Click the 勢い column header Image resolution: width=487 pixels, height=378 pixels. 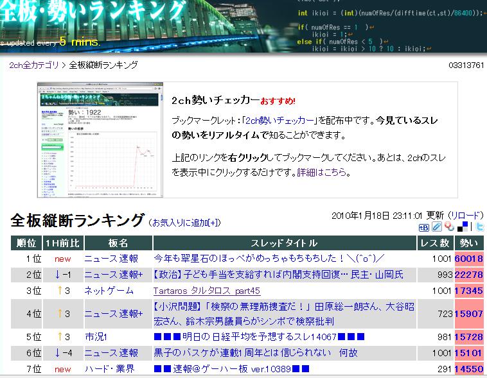469,243
